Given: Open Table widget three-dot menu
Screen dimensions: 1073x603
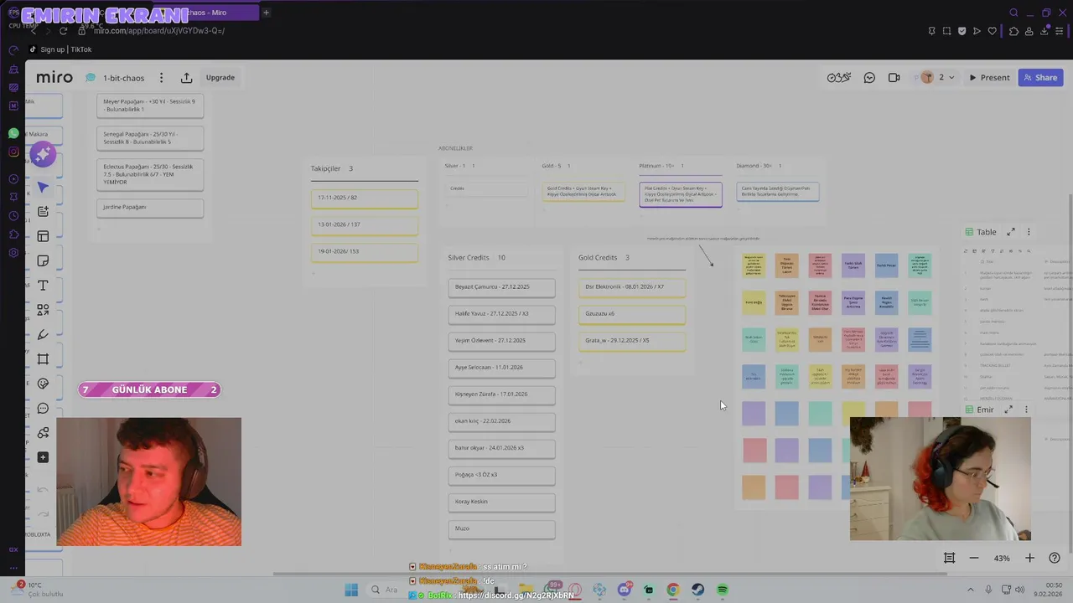Looking at the screenshot, I should 1029,232.
